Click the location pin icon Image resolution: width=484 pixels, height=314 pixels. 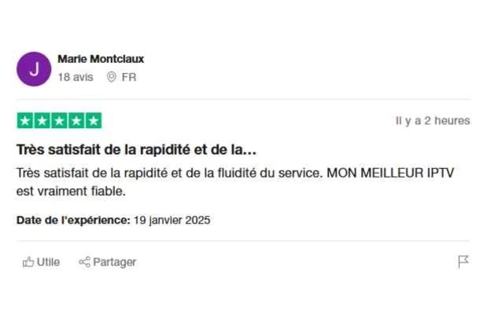click(111, 77)
